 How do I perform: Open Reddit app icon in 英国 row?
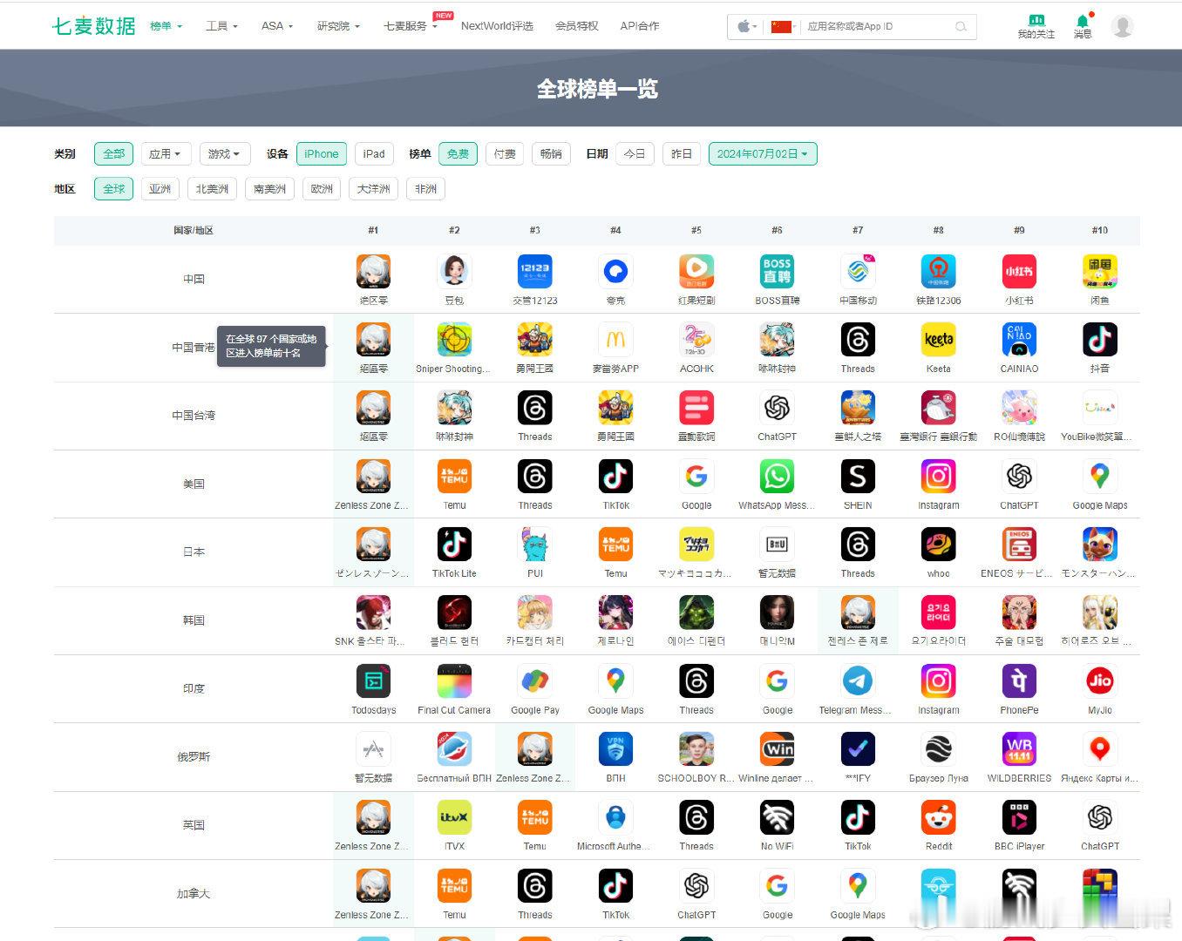coord(938,817)
